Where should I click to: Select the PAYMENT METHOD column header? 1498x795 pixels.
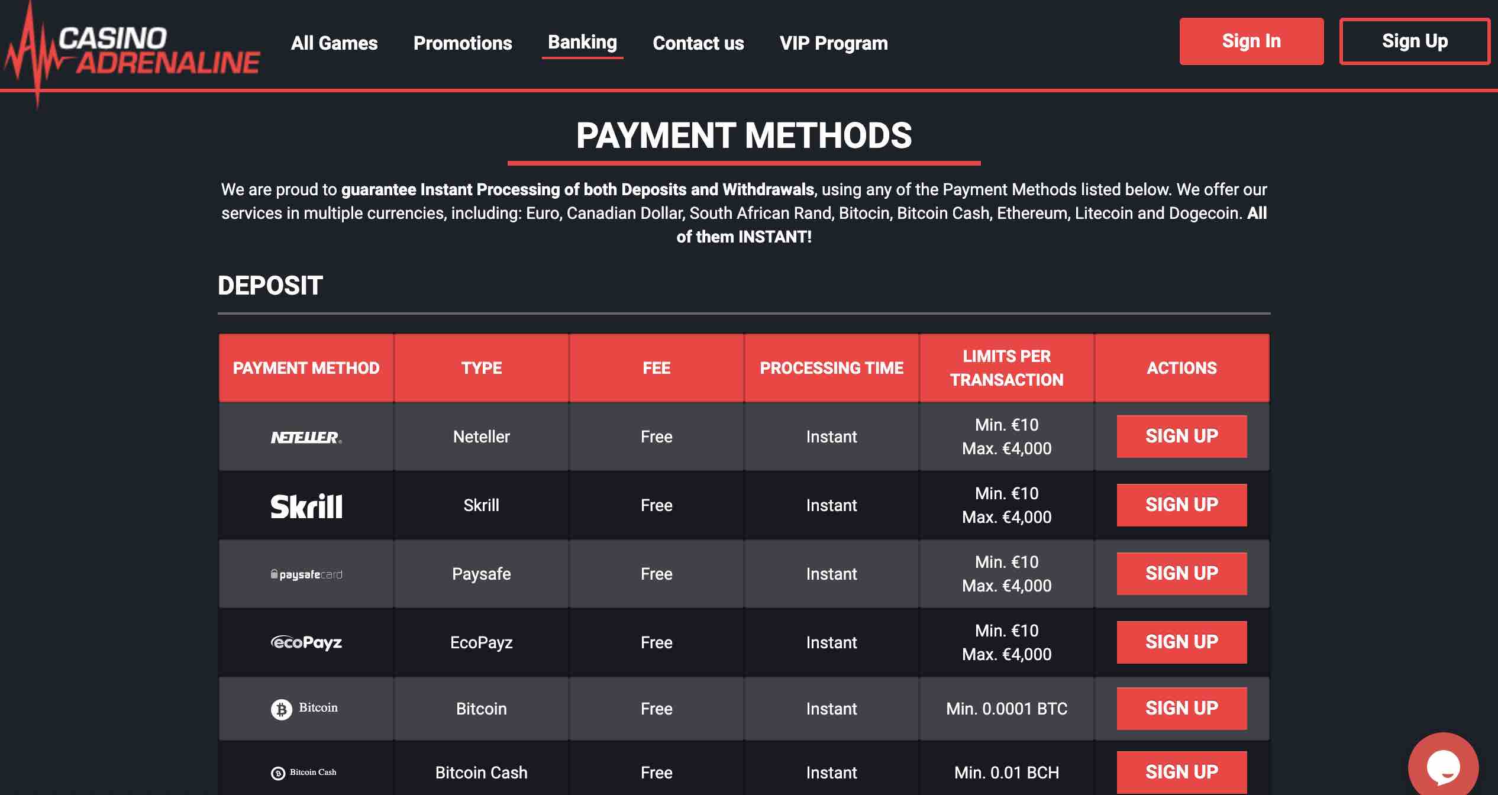click(x=306, y=367)
